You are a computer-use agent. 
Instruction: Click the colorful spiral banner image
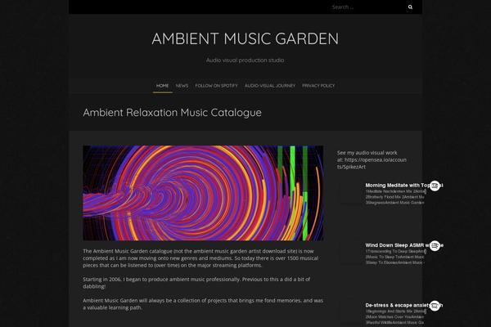pos(203,193)
